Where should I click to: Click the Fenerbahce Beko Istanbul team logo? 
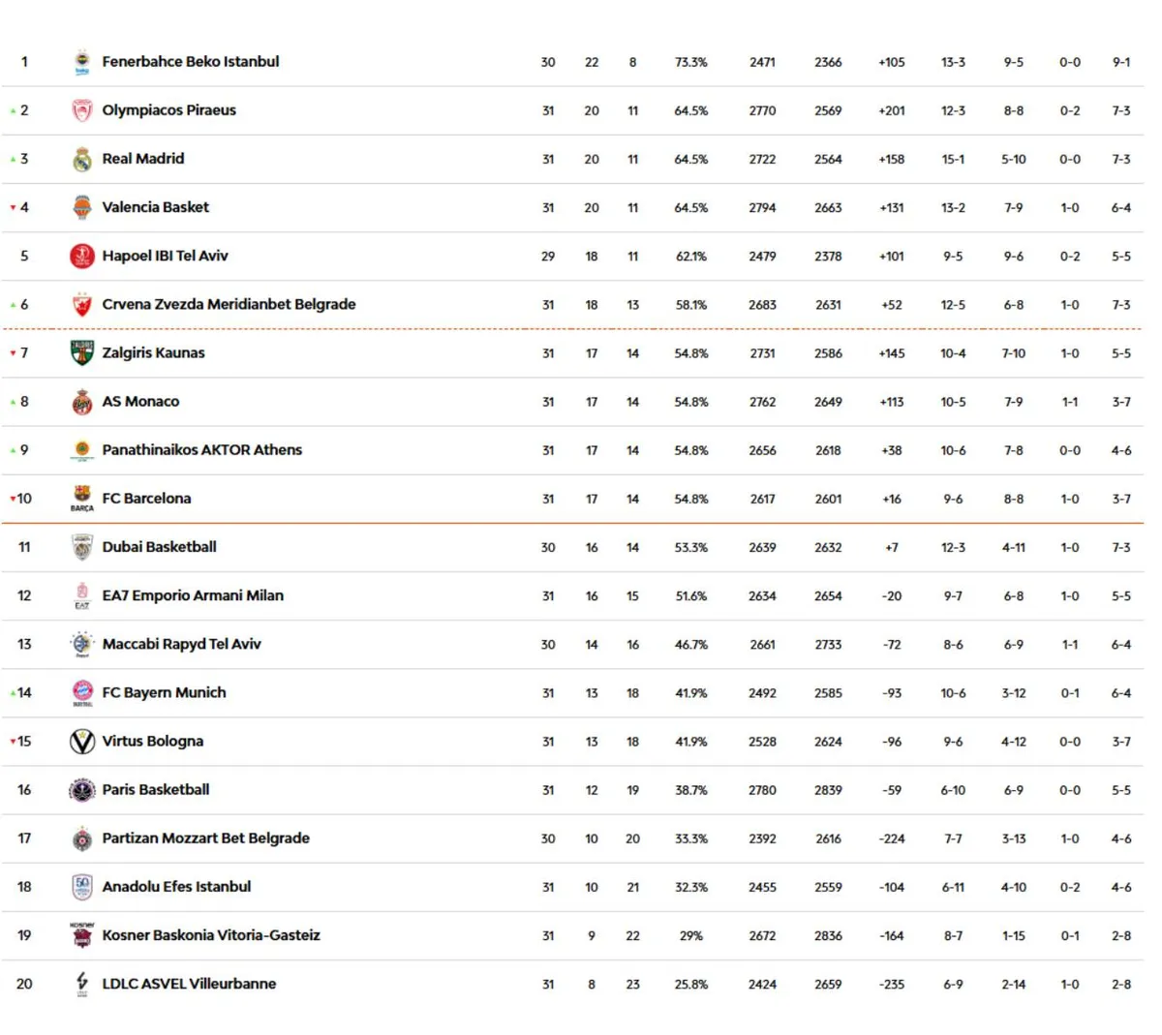coord(82,62)
